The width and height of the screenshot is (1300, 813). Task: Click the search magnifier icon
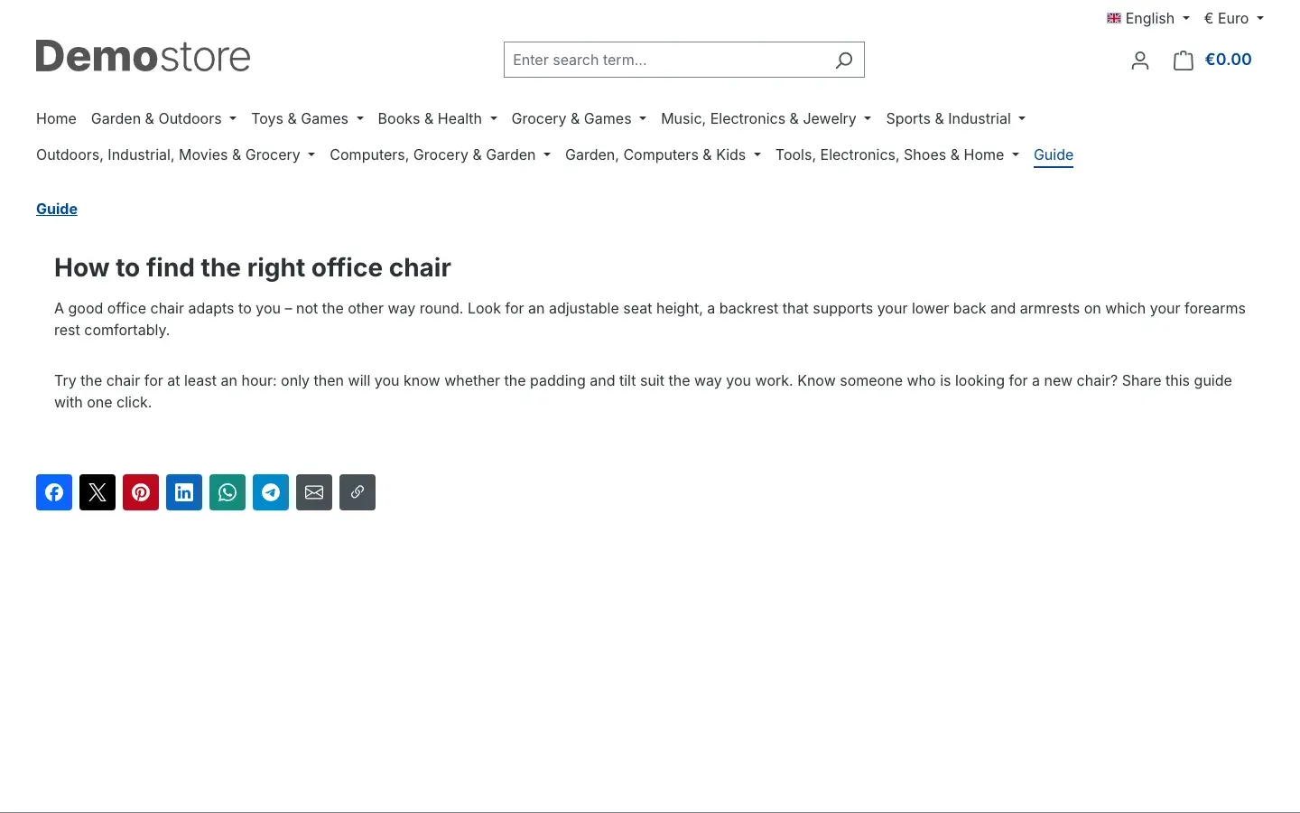point(844,60)
